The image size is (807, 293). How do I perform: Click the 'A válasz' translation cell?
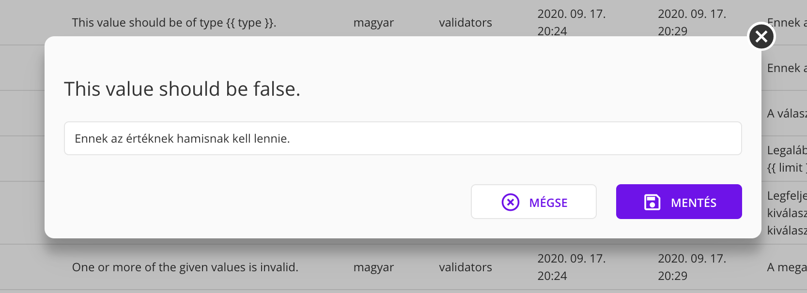786,114
